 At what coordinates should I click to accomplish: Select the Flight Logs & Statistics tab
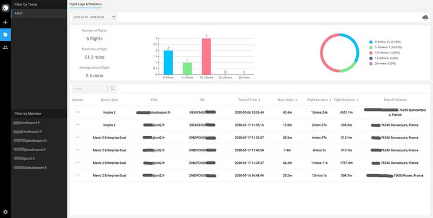tap(86, 4)
